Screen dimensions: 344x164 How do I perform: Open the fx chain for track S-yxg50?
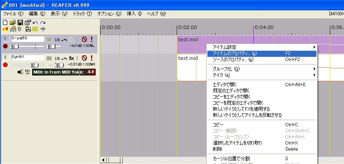[72, 40]
